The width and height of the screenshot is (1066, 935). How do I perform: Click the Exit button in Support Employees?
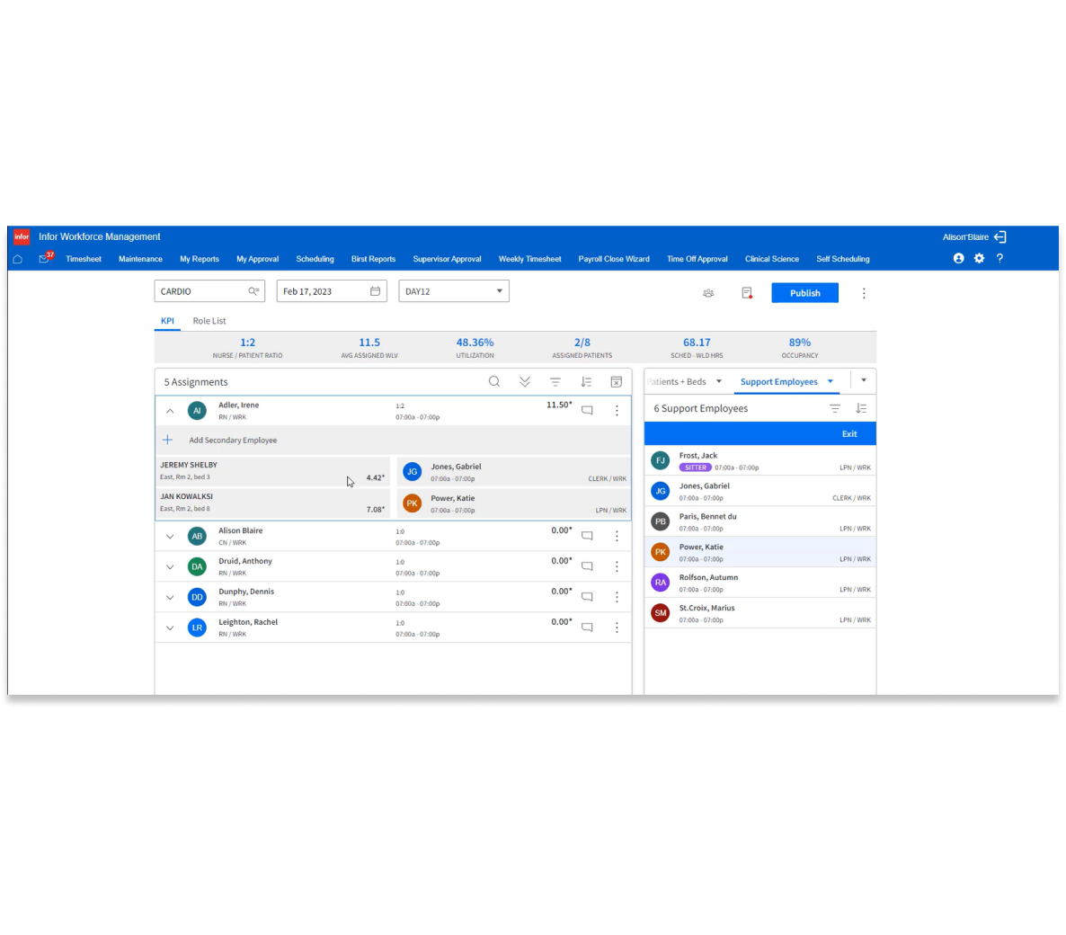(849, 434)
